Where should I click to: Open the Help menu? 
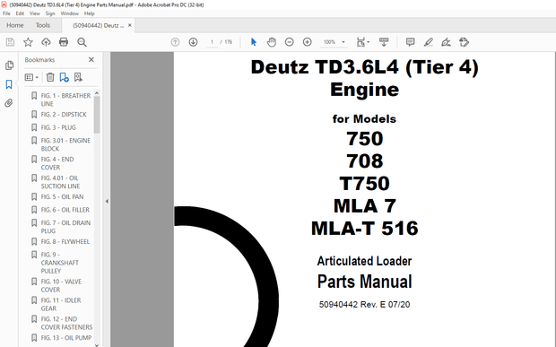click(89, 13)
